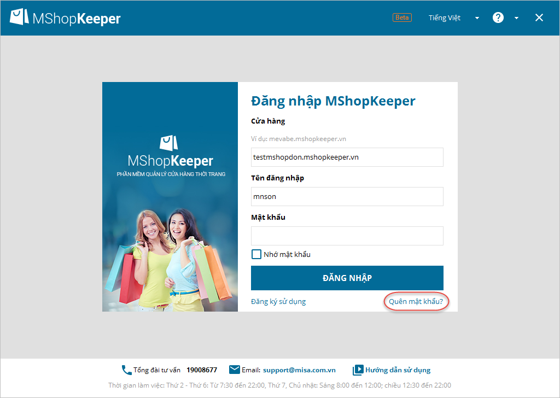Focus the Tên đăng nhập username field
This screenshot has width=560, height=398.
tap(347, 196)
